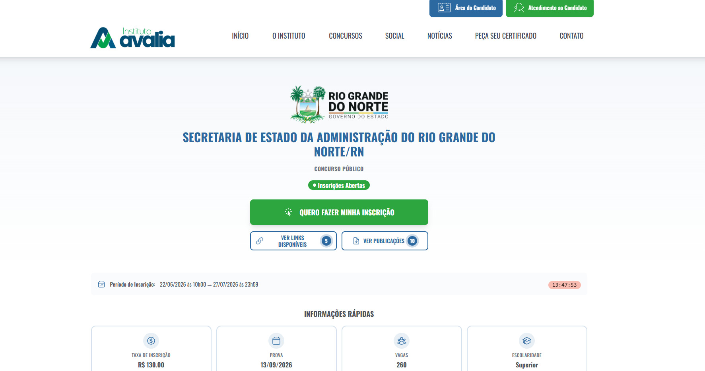Open PEÇA SEU CERTIFICADO in the menu
The height and width of the screenshot is (371, 705).
click(506, 36)
